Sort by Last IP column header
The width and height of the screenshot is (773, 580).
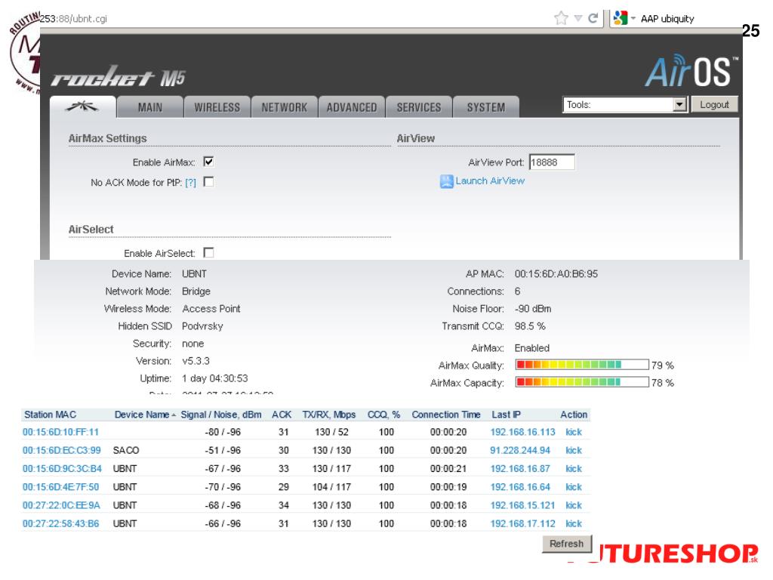click(506, 415)
